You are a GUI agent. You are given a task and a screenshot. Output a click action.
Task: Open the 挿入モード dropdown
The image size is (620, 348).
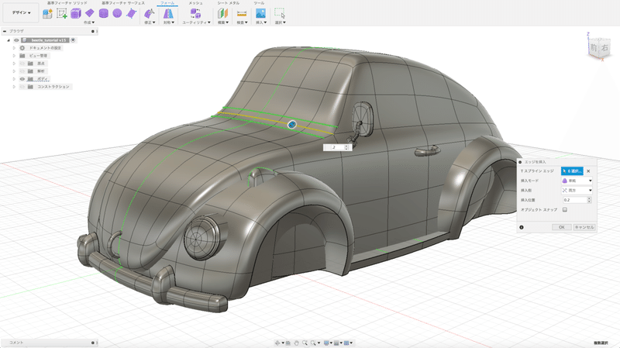pos(577,181)
